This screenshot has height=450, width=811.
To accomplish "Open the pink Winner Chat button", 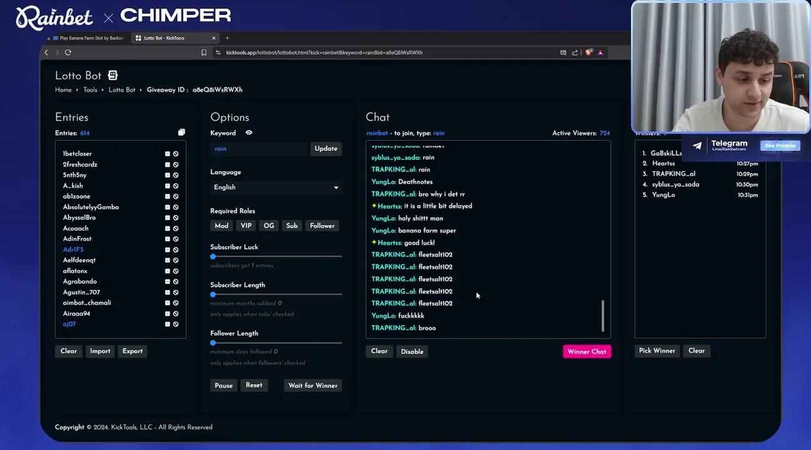I will click(587, 351).
